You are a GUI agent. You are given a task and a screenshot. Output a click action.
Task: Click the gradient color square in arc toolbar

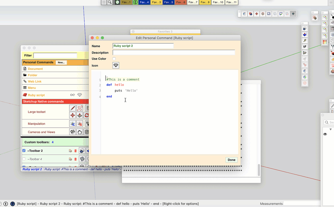325,42
